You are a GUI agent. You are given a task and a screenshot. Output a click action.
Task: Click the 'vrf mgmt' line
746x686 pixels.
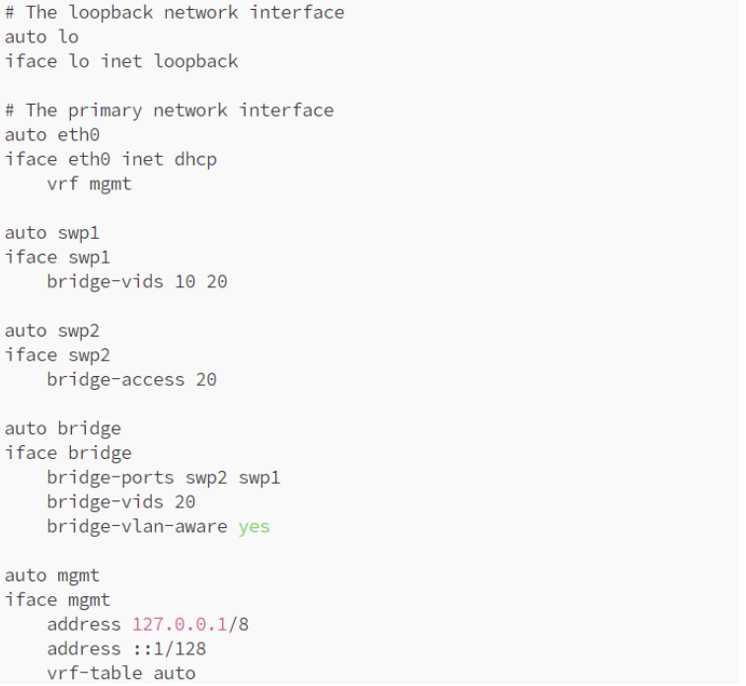[89, 184]
